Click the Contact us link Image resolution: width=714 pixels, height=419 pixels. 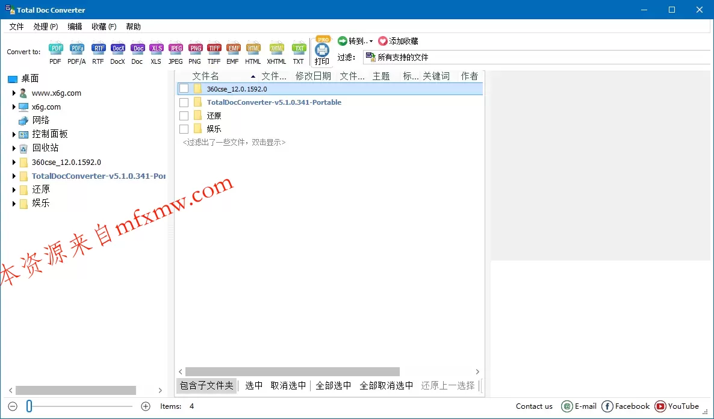click(534, 406)
